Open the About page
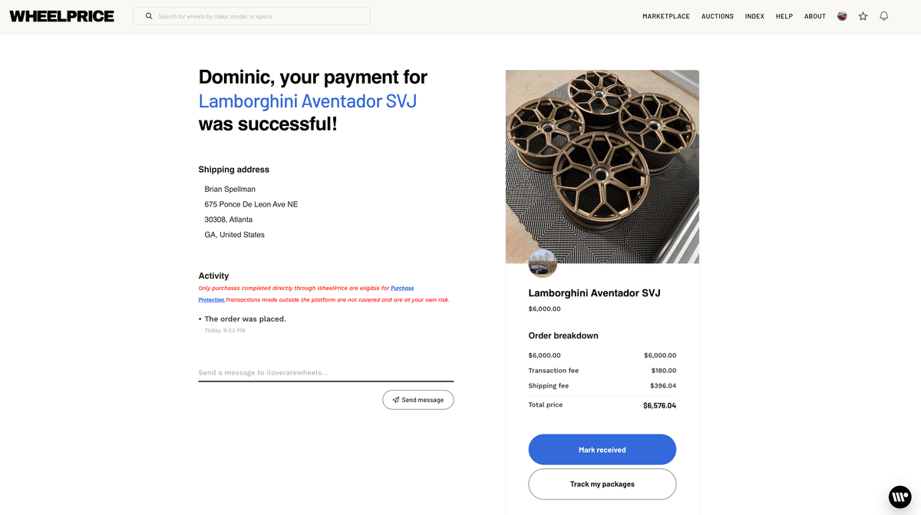 click(x=814, y=15)
